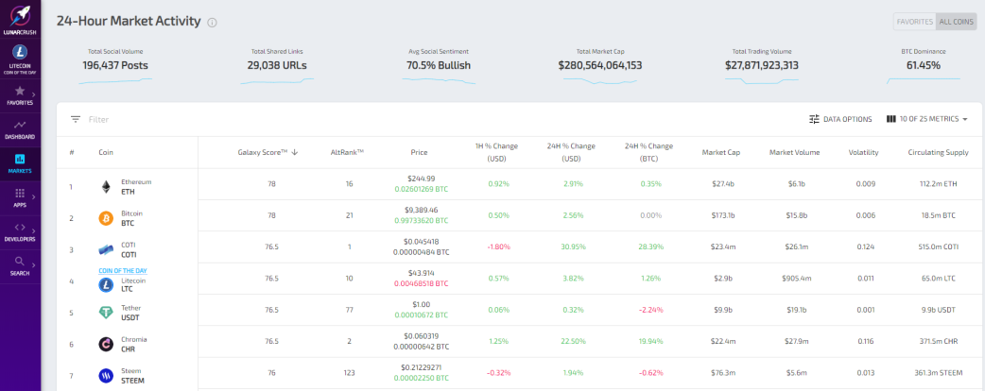Sort by AltRank column header
985x391 pixels.
347,152
